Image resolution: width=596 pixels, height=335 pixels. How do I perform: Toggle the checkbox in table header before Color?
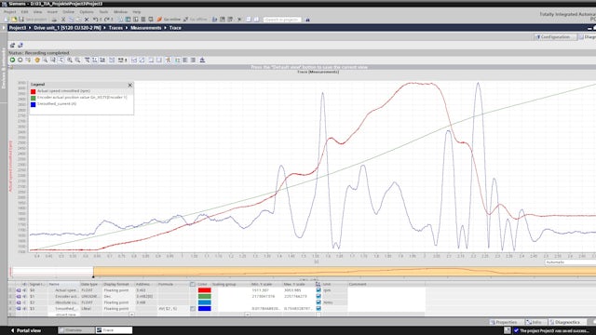pyautogui.click(x=193, y=284)
